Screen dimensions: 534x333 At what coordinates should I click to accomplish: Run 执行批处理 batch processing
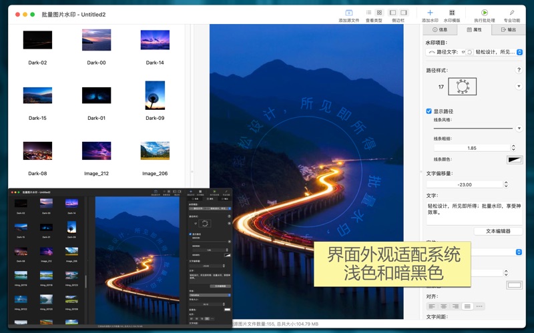tap(485, 13)
